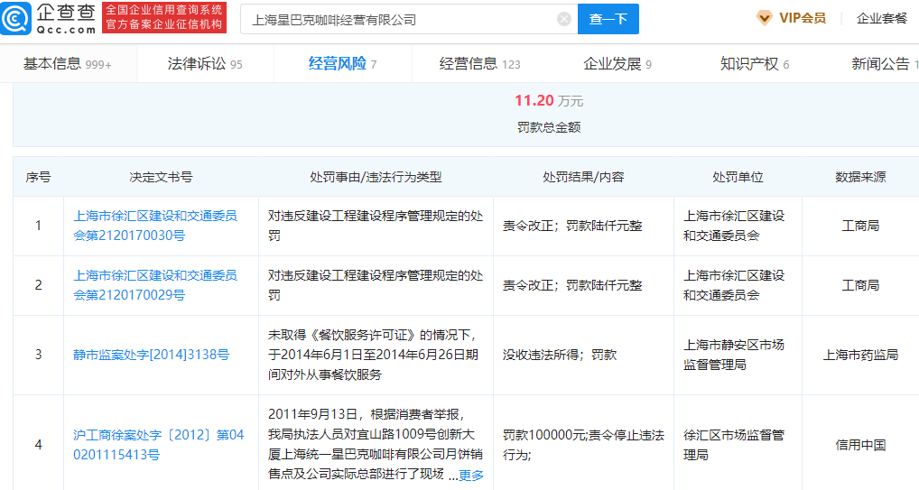Click row 2 penalty reason text

[376, 285]
